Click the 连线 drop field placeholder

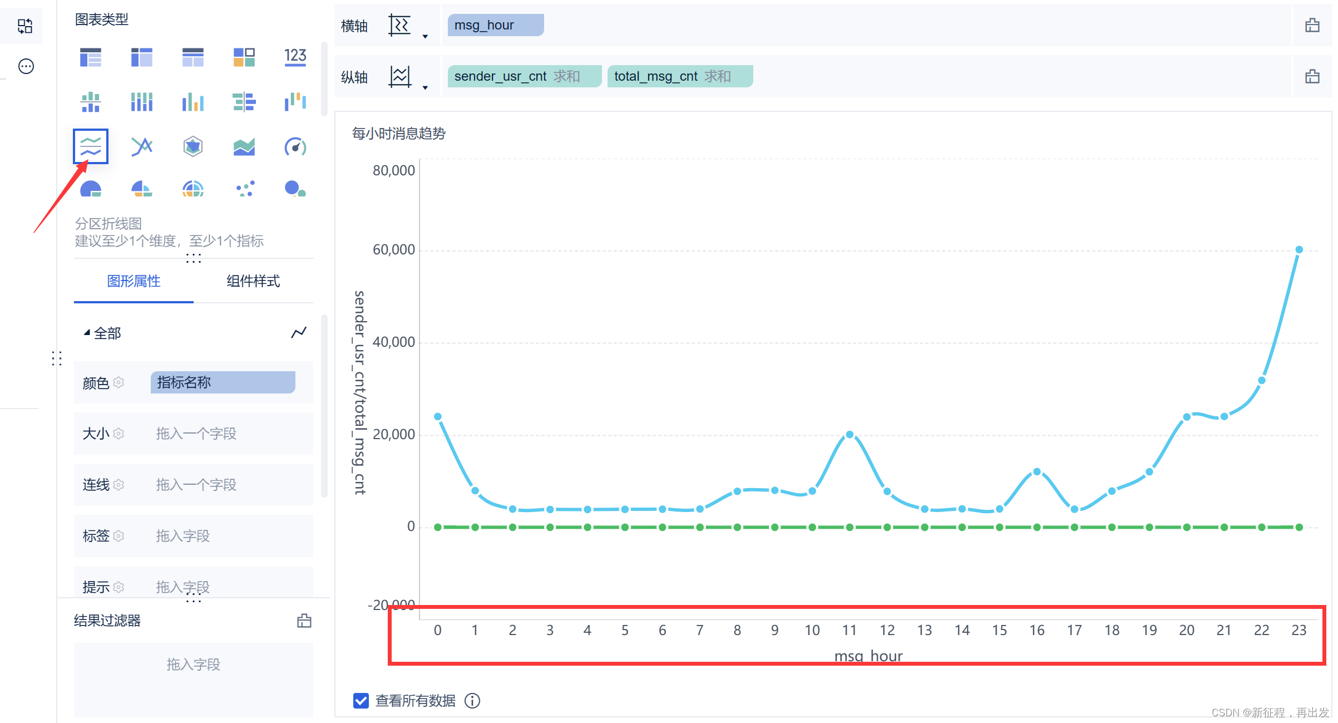pyautogui.click(x=196, y=485)
